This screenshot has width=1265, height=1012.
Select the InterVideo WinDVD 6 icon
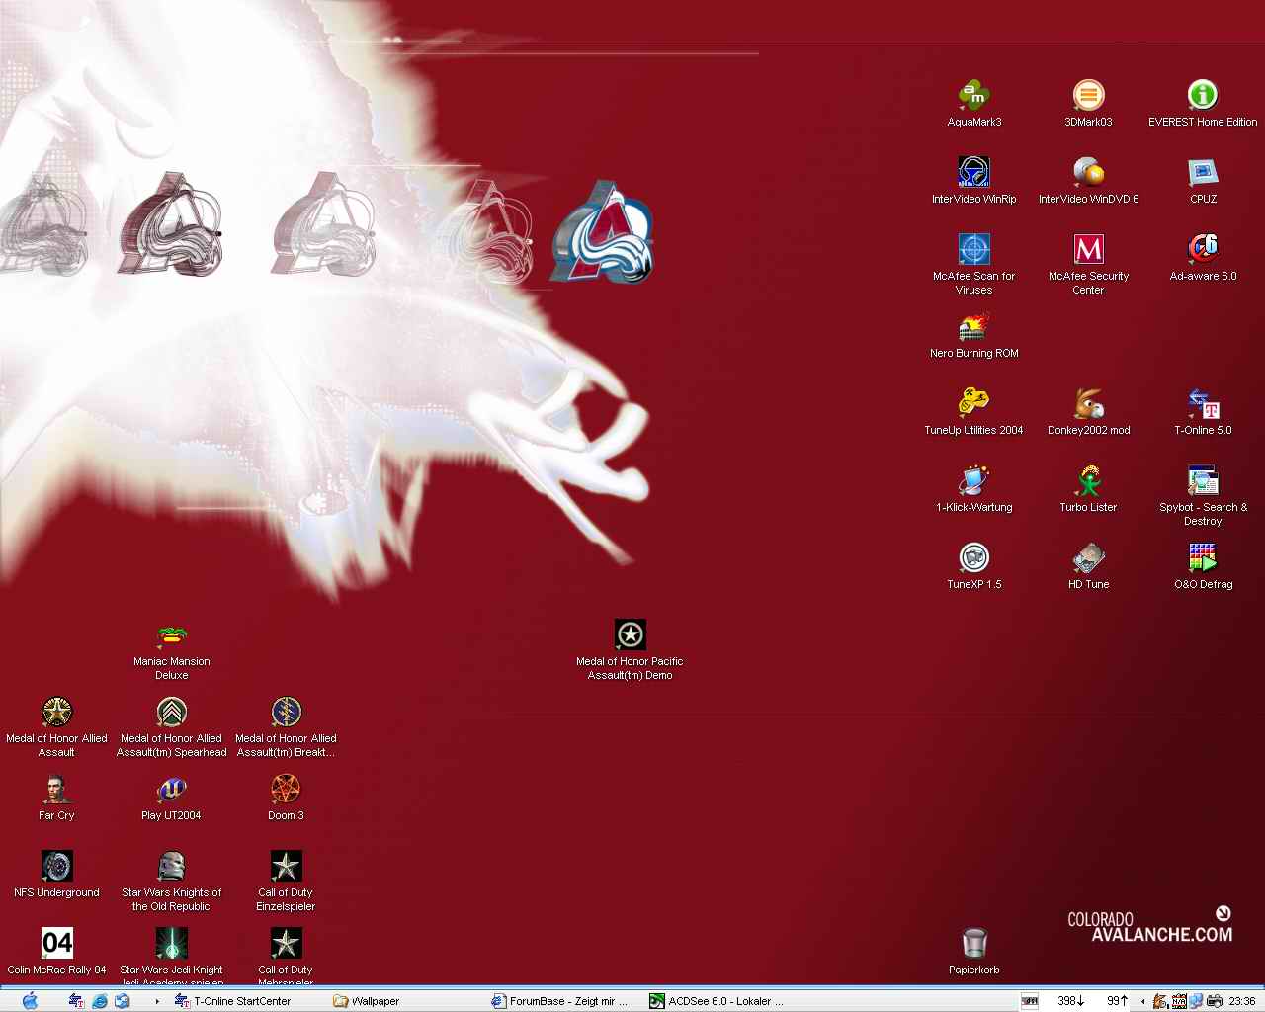point(1088,172)
